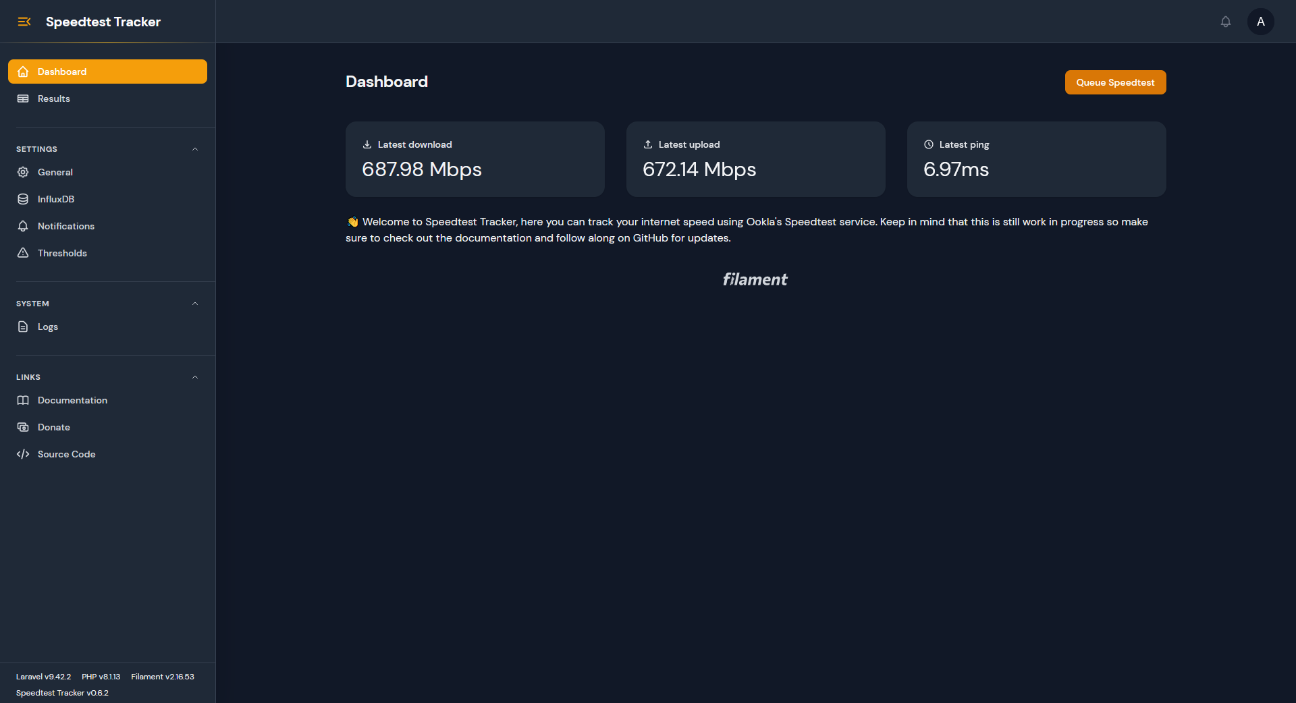1296x703 pixels.
Task: Click the Speedtest Tracker v0.6.2 text
Action: pos(62,693)
